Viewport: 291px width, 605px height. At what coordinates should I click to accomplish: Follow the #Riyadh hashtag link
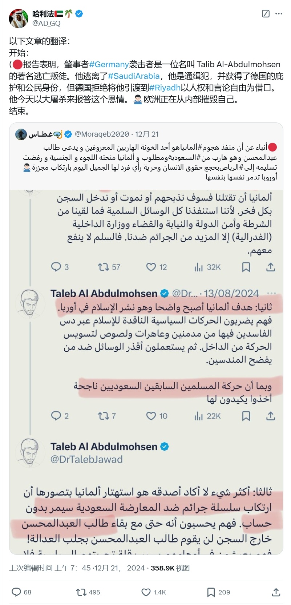click(x=165, y=88)
